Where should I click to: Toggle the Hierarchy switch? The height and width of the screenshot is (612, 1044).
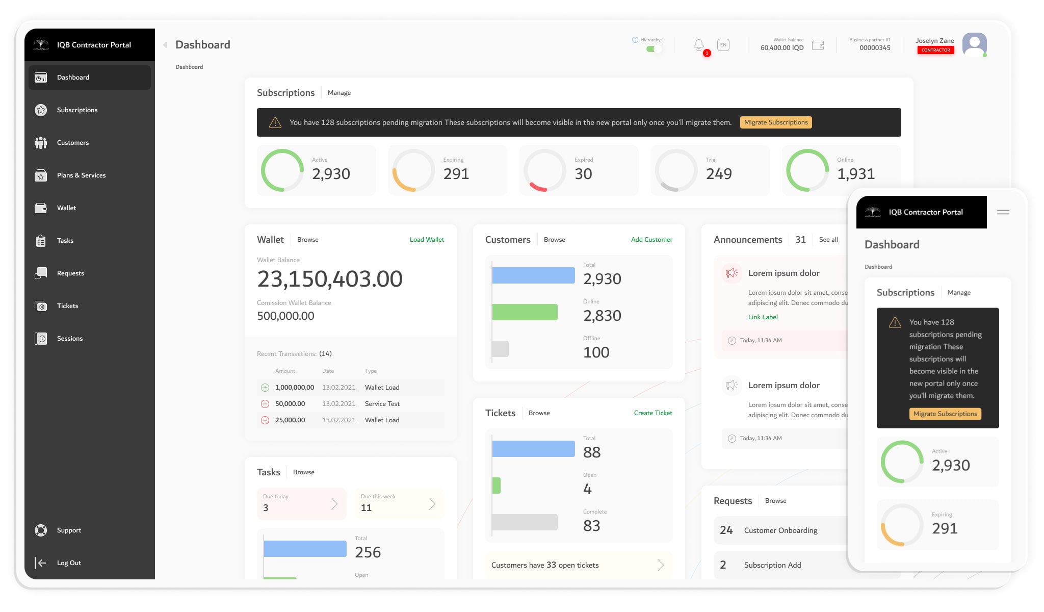click(x=653, y=49)
